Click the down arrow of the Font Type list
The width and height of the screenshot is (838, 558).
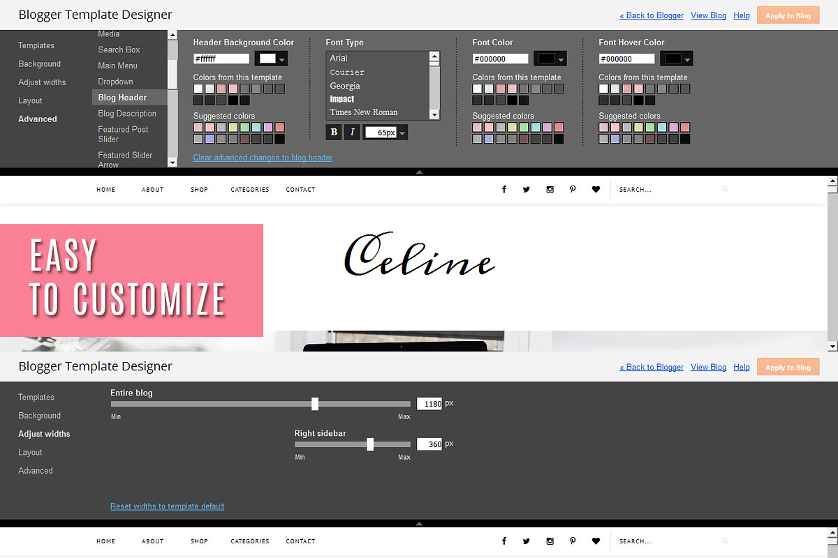(x=434, y=114)
